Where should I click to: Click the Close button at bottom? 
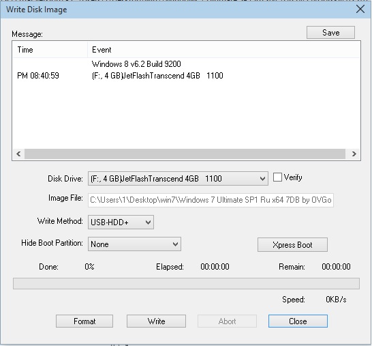click(x=298, y=321)
